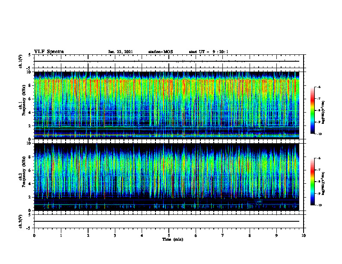Click the time axis tick label "1"
The height and width of the screenshot is (264, 342).
tap(61, 236)
